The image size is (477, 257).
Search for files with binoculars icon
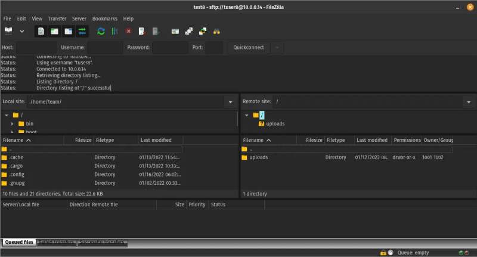[x=216, y=31]
